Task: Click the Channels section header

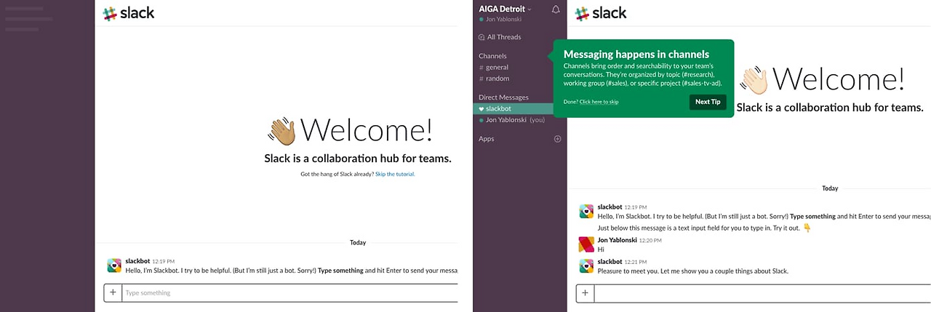Action: (492, 56)
